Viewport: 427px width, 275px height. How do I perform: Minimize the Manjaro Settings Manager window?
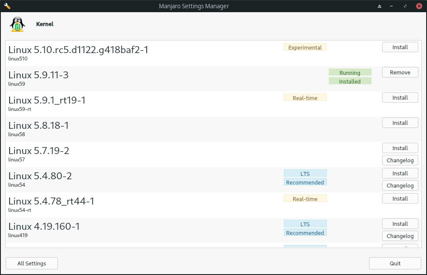coord(391,6)
